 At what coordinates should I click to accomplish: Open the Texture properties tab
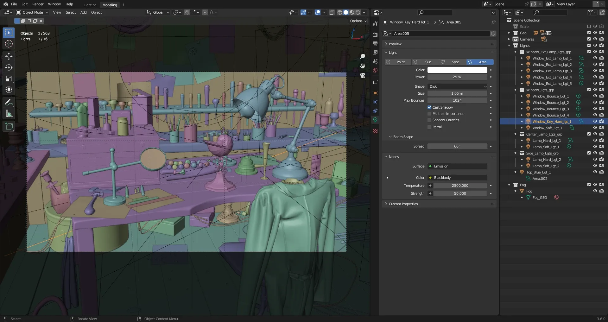pyautogui.click(x=375, y=131)
